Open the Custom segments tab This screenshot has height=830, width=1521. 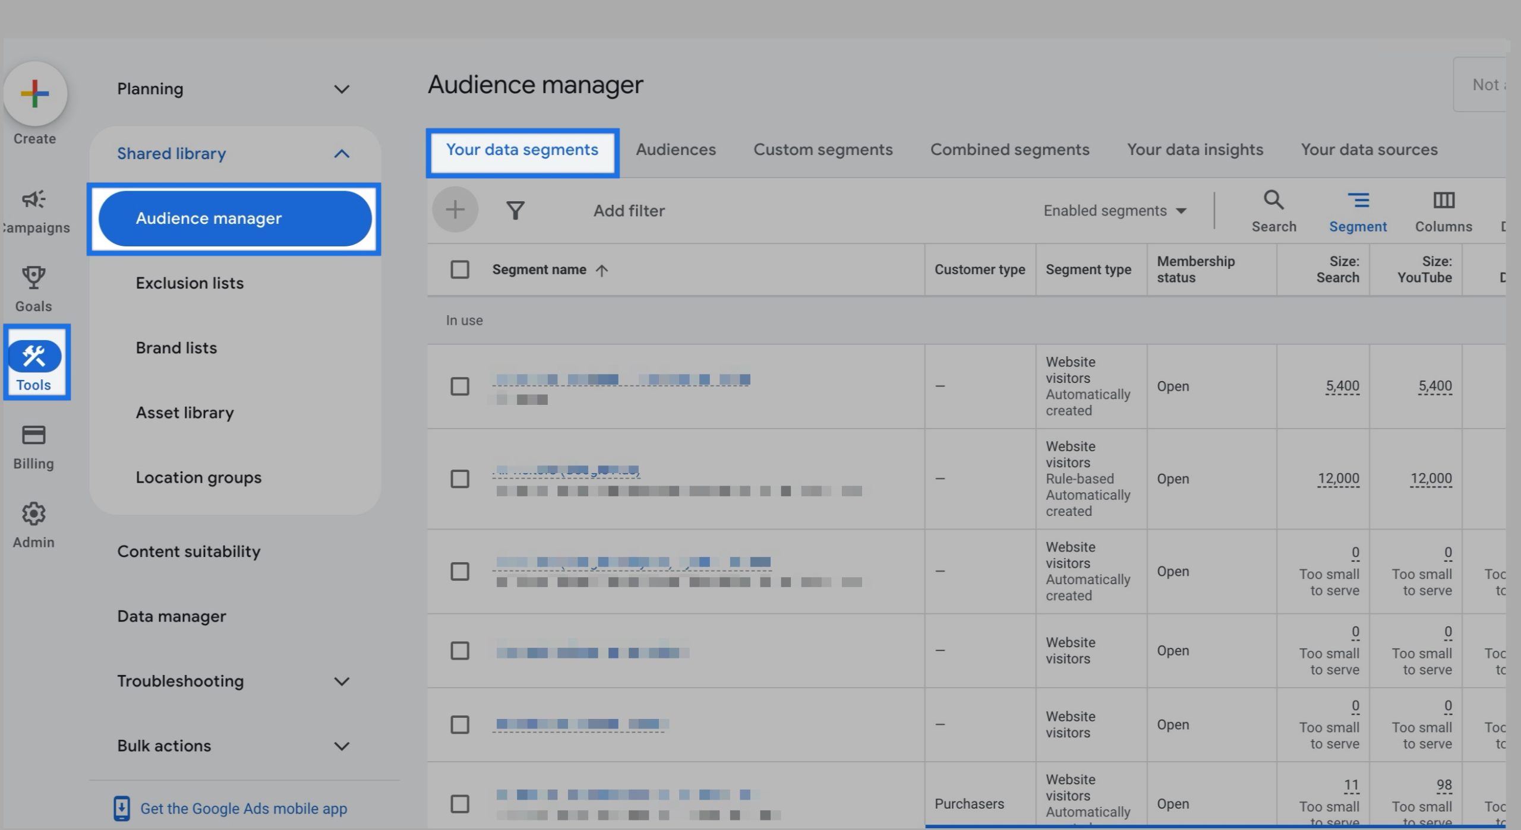[x=823, y=150]
